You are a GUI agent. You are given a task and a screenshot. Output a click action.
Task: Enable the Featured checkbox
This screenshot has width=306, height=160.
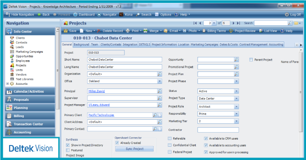[x=68, y=150]
